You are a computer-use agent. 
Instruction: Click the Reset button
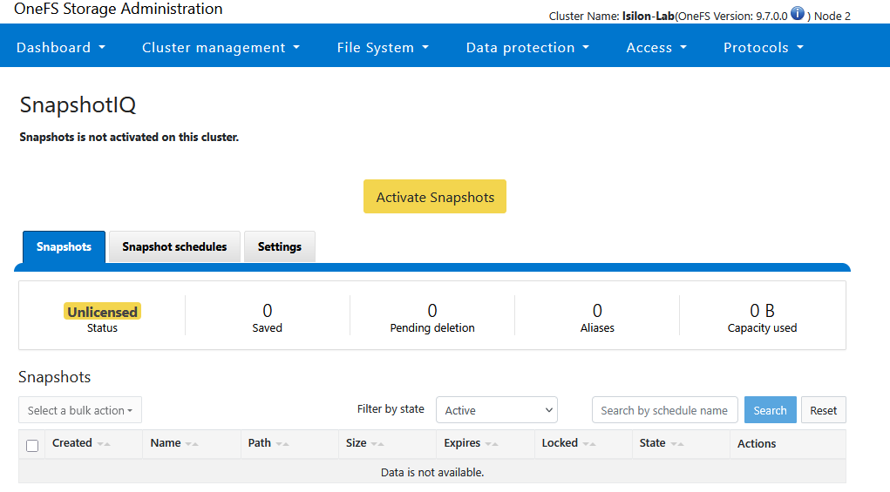pos(823,410)
